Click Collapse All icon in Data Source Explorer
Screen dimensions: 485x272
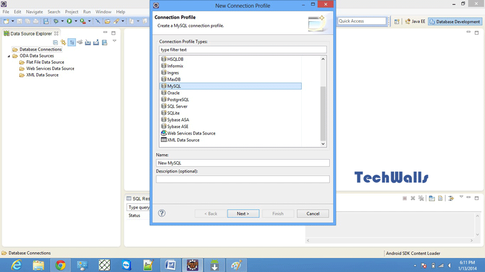tap(56, 42)
